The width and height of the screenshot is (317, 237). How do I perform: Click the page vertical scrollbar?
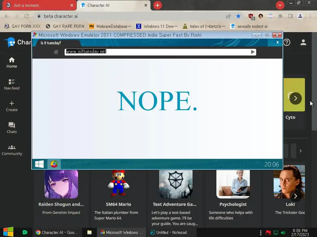click(x=314, y=81)
